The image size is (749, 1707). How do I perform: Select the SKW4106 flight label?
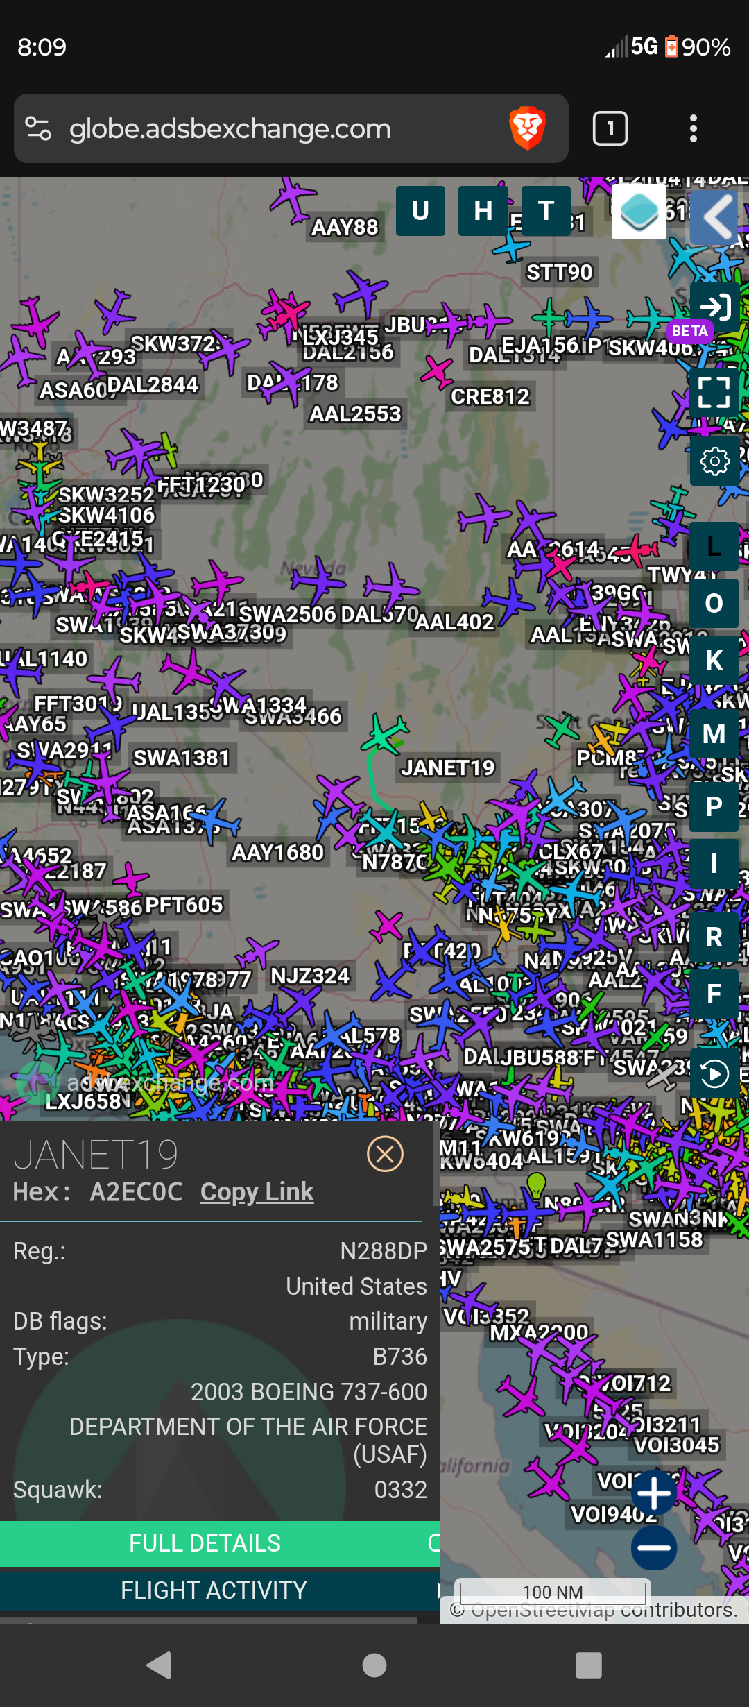coord(106,515)
